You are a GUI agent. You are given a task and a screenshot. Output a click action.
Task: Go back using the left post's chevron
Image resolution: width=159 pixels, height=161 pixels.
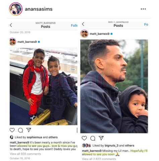click(x=11, y=25)
